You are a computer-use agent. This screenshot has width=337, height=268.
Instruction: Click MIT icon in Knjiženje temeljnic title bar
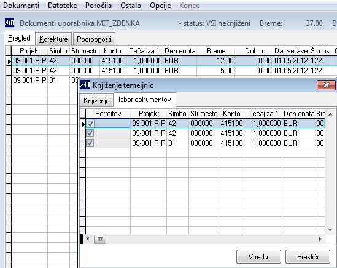(85, 85)
